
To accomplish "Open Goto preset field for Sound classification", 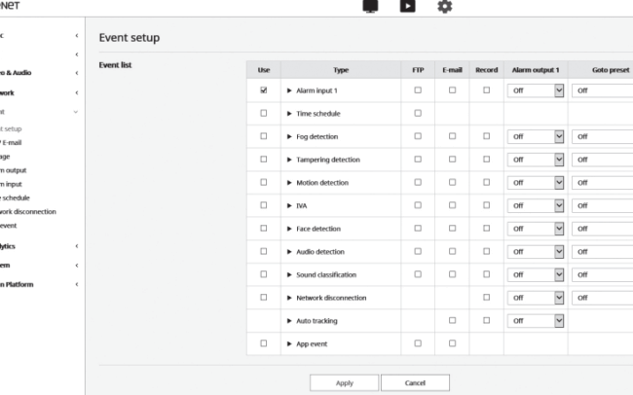I will coord(602,274).
